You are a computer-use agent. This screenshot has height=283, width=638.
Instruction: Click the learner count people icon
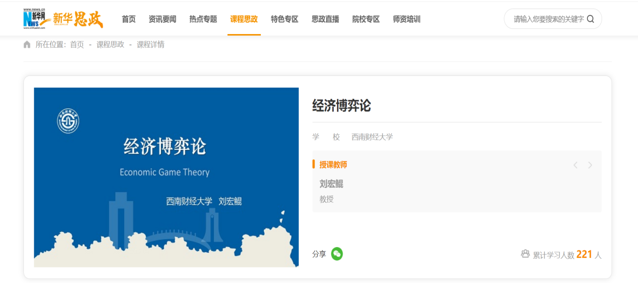point(525,254)
